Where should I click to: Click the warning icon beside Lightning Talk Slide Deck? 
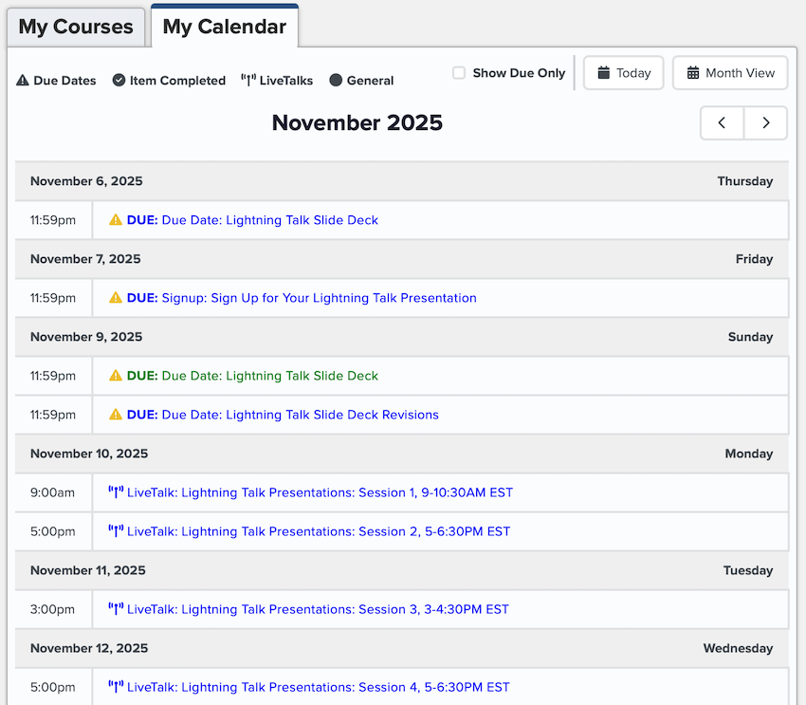pyautogui.click(x=116, y=219)
